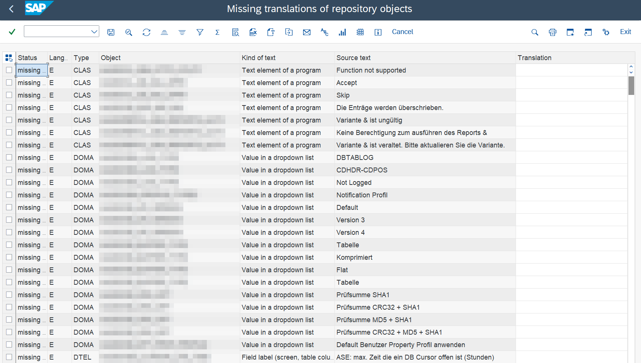Check row with source text 'DBTABLOG'
The image size is (641, 363).
pyautogui.click(x=9, y=157)
